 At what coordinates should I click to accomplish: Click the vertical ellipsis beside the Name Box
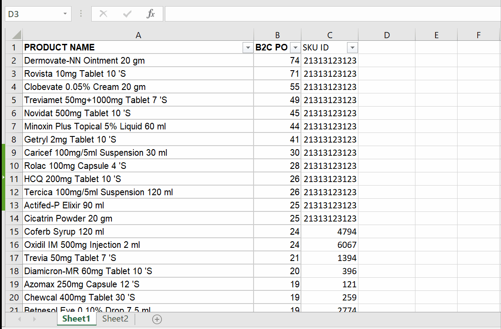(x=81, y=14)
